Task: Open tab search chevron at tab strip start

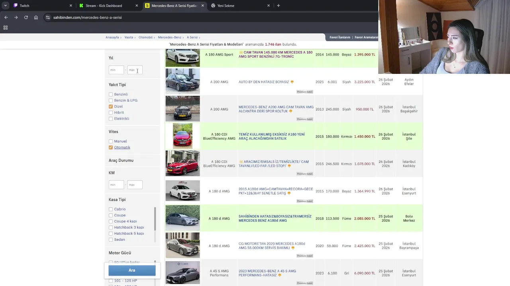Action: click(6, 6)
